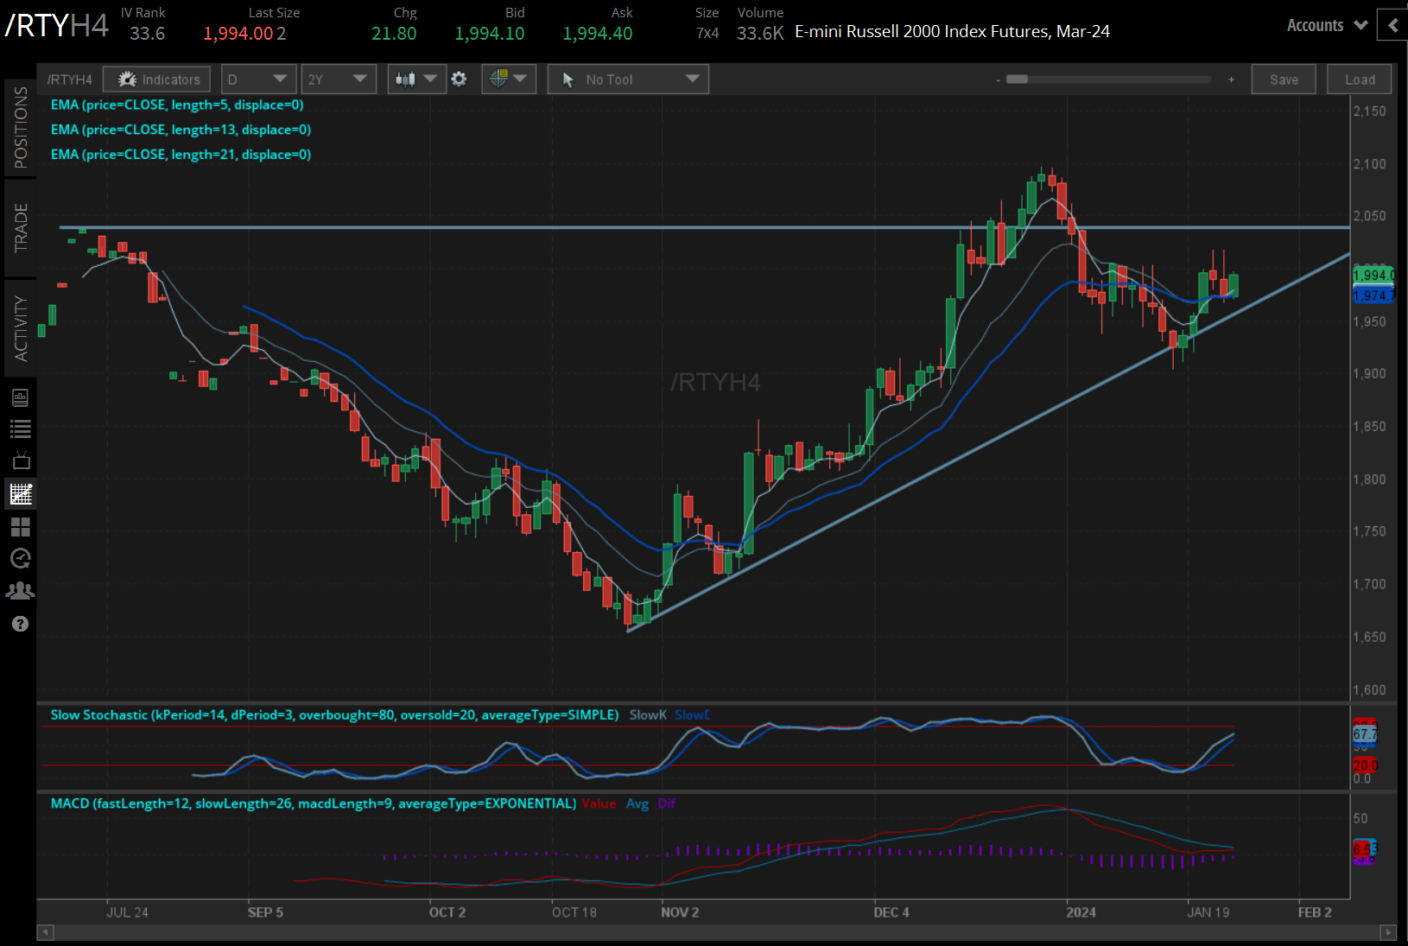Open the list view sidebar icon

coord(21,429)
